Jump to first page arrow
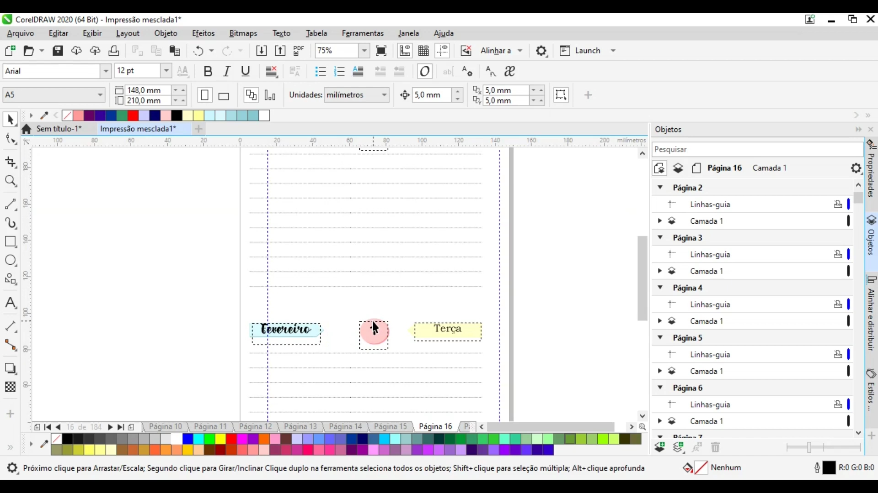Viewport: 878px width, 493px height. click(x=47, y=427)
